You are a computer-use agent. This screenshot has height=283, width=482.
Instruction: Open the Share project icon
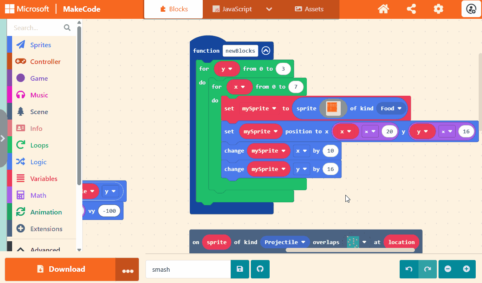click(x=411, y=9)
